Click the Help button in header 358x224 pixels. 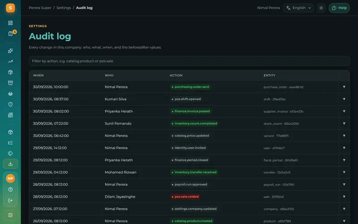point(339,8)
